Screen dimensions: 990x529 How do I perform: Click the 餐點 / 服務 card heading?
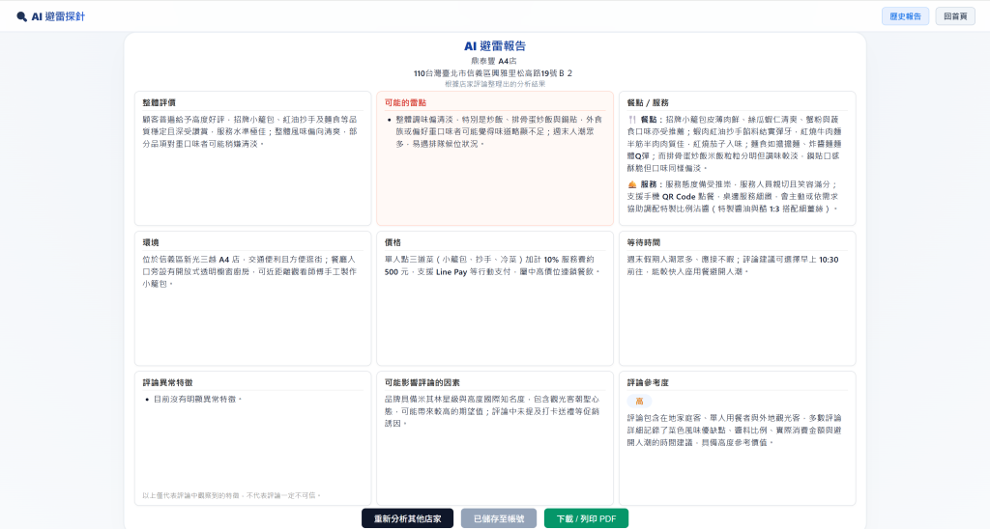pyautogui.click(x=648, y=102)
